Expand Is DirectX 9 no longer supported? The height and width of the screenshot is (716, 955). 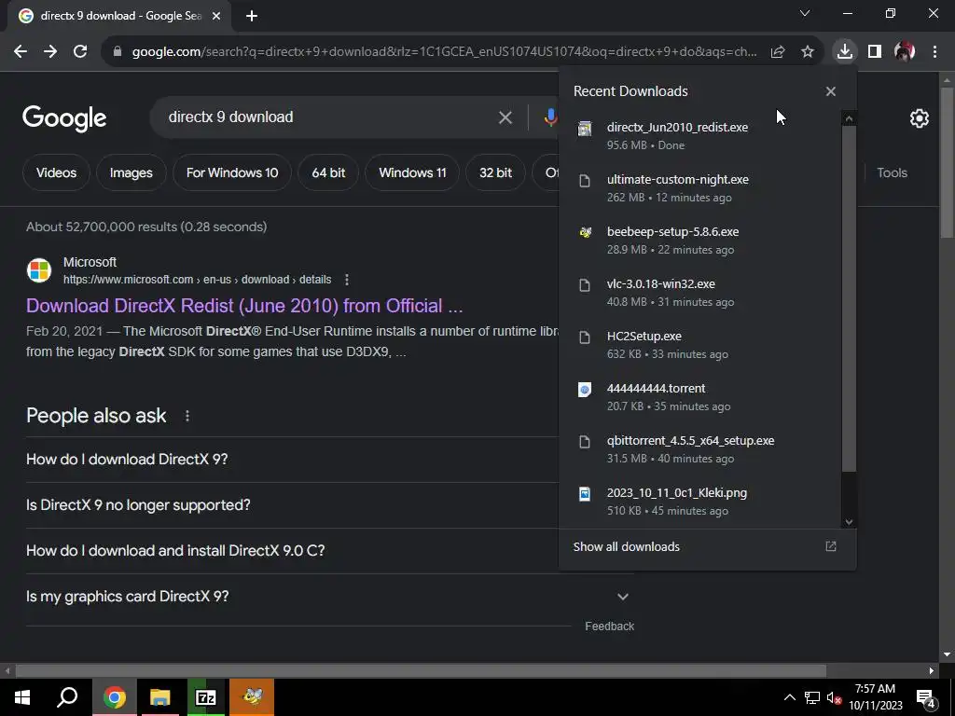292,504
